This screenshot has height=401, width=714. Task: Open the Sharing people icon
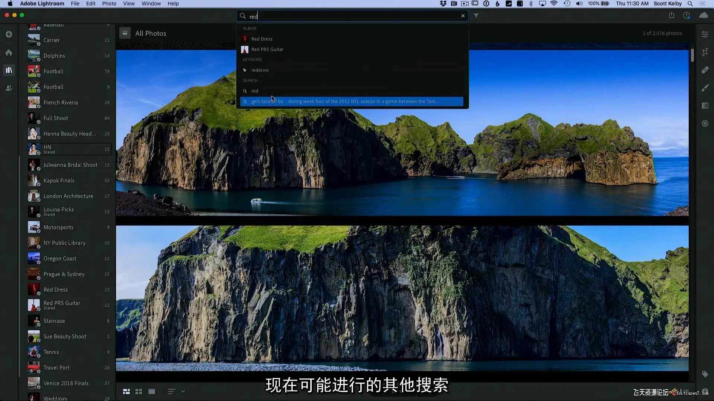point(9,88)
